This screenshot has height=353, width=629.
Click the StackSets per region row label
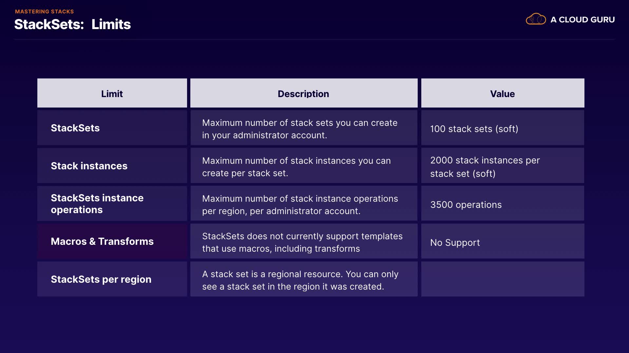[101, 279]
